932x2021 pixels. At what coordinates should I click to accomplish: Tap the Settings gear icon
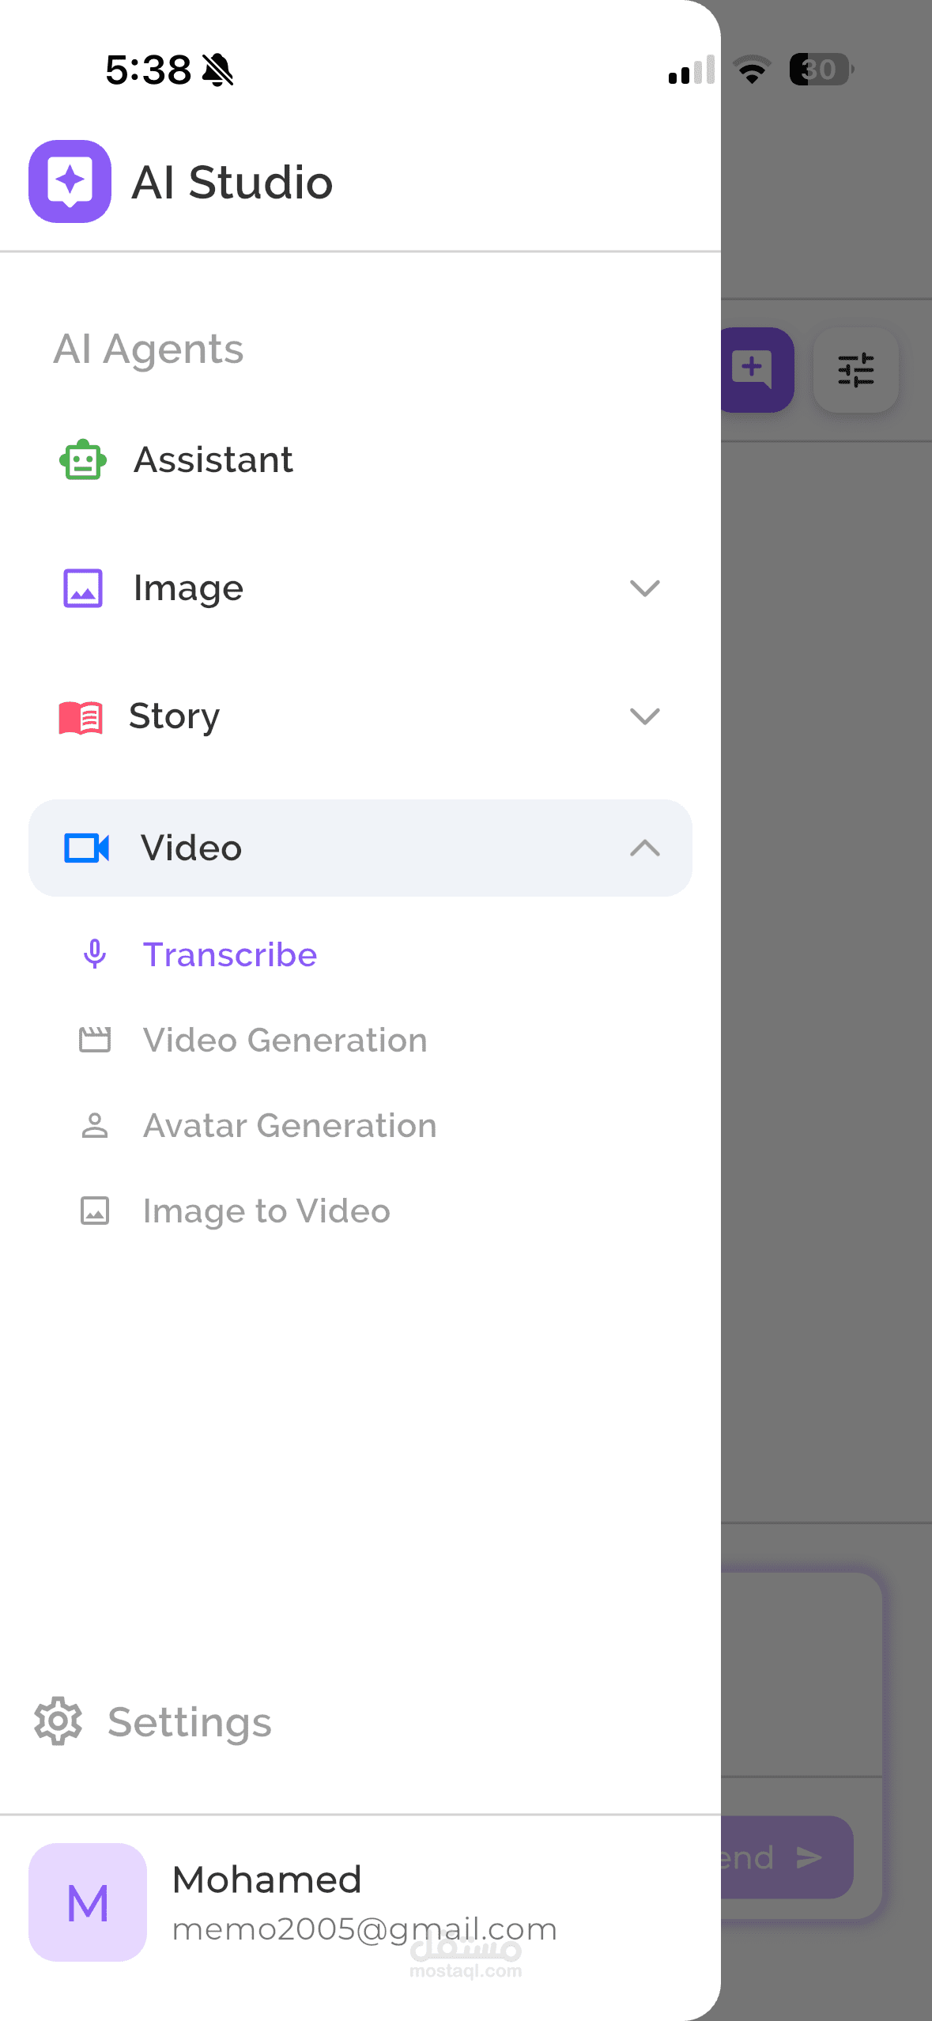(x=58, y=1721)
